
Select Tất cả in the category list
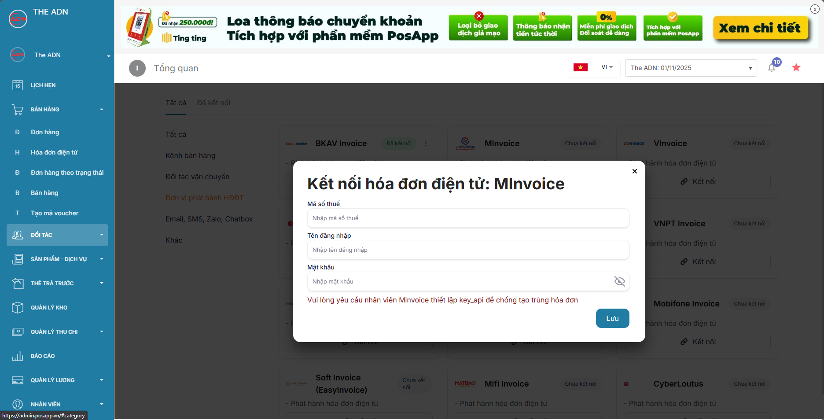(176, 134)
